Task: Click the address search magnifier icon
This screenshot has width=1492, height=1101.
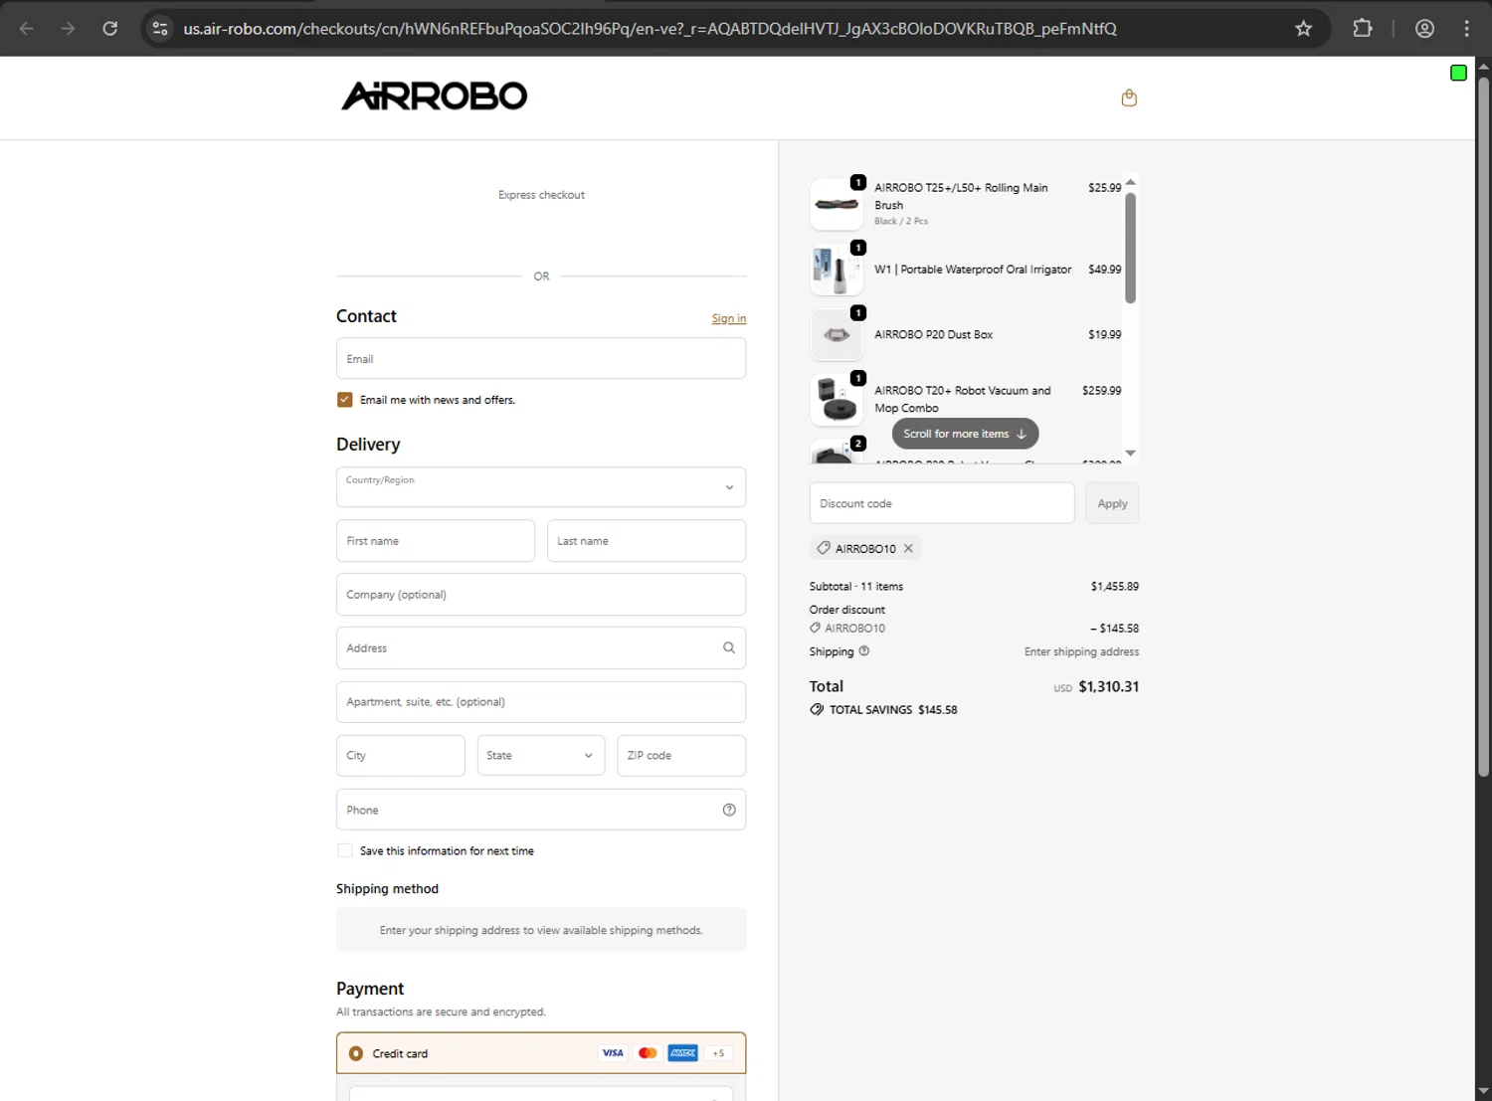Action: [729, 647]
